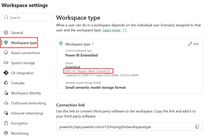Click the Workspace settings title

pyautogui.click(x=24, y=5)
